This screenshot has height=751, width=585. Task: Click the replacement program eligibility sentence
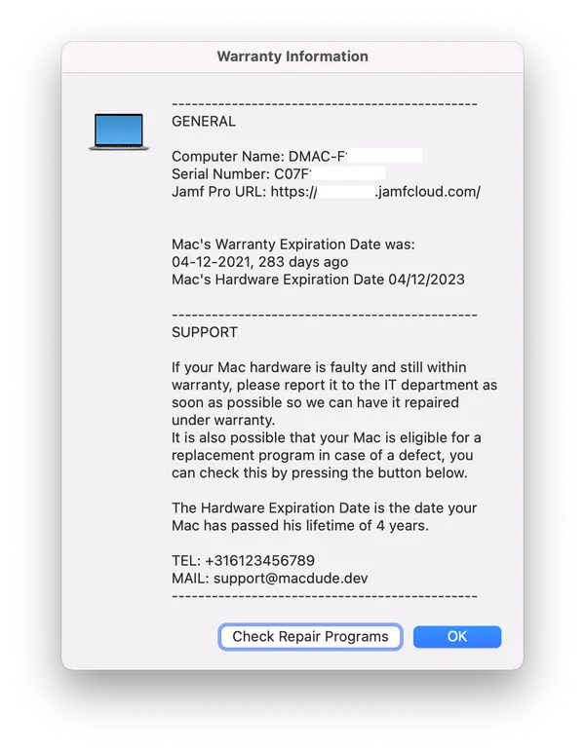pyautogui.click(x=327, y=455)
